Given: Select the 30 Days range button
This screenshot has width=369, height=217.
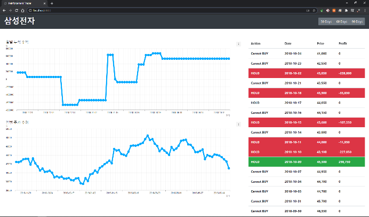Looking at the screenshot, I should [x=326, y=21].
